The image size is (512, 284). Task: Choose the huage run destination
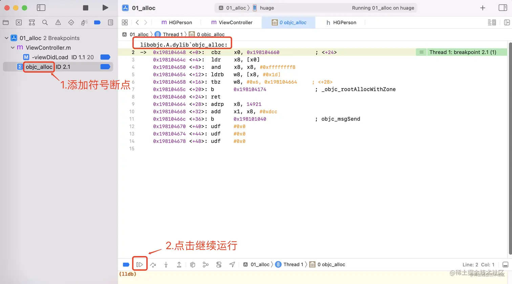(x=263, y=8)
